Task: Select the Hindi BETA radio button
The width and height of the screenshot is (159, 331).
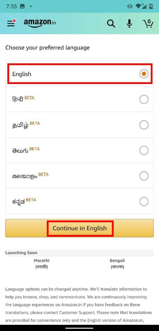Action: coord(144,99)
